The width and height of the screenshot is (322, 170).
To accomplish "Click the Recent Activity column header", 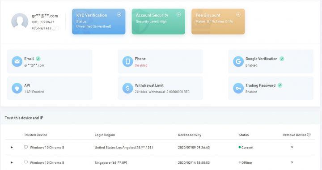I will [x=190, y=135].
